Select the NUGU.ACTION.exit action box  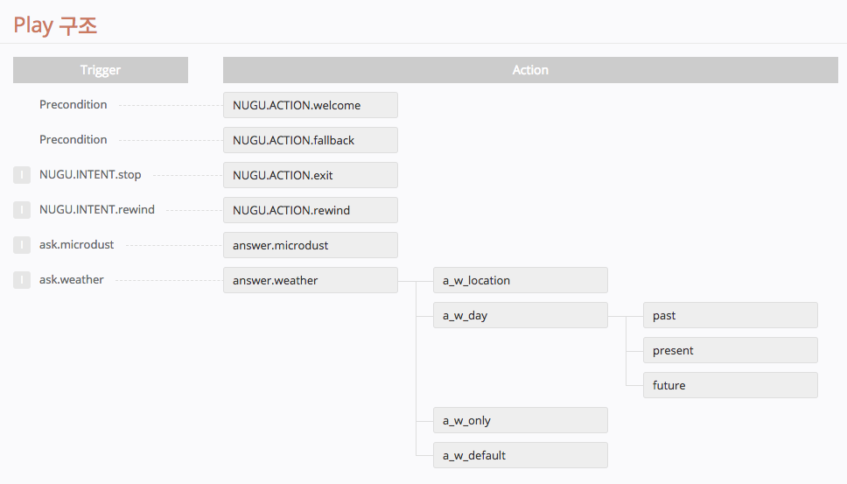click(x=310, y=175)
